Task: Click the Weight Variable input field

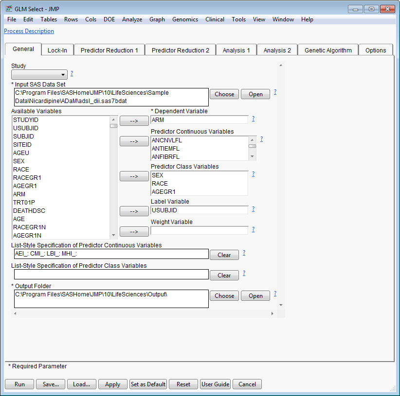Action: (199, 230)
